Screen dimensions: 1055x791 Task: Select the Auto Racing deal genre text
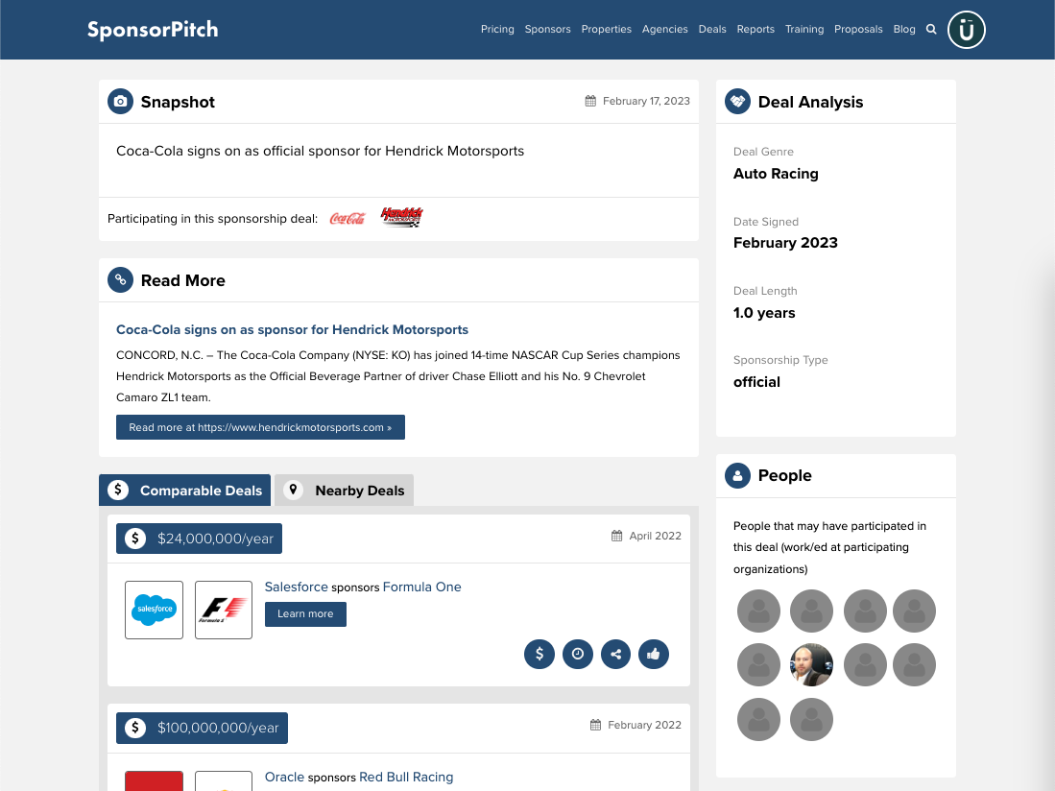776,174
